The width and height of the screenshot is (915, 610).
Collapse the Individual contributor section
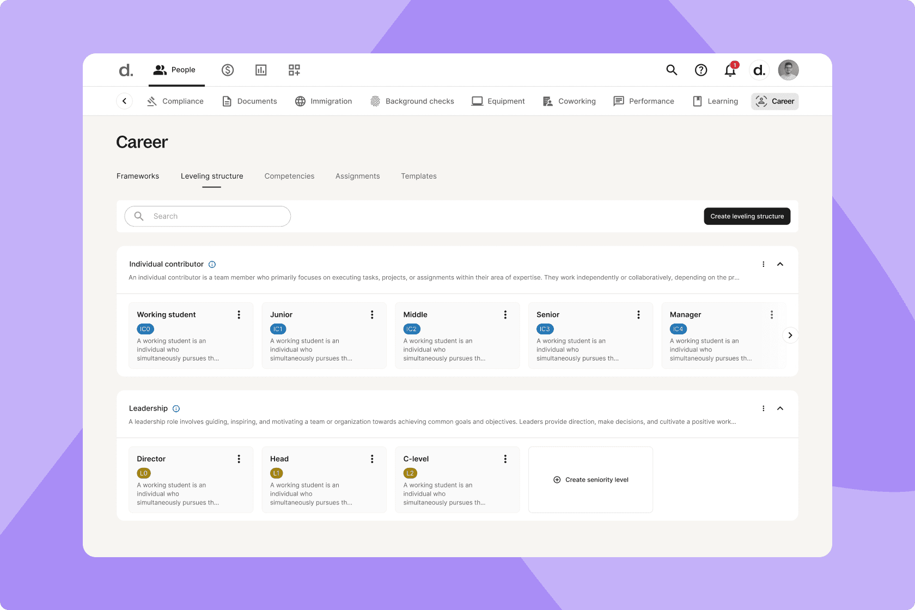coord(780,264)
